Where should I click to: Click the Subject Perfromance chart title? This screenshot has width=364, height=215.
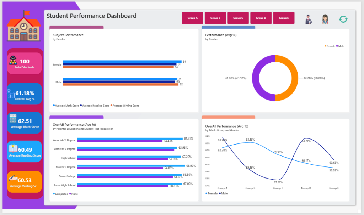[68, 35]
